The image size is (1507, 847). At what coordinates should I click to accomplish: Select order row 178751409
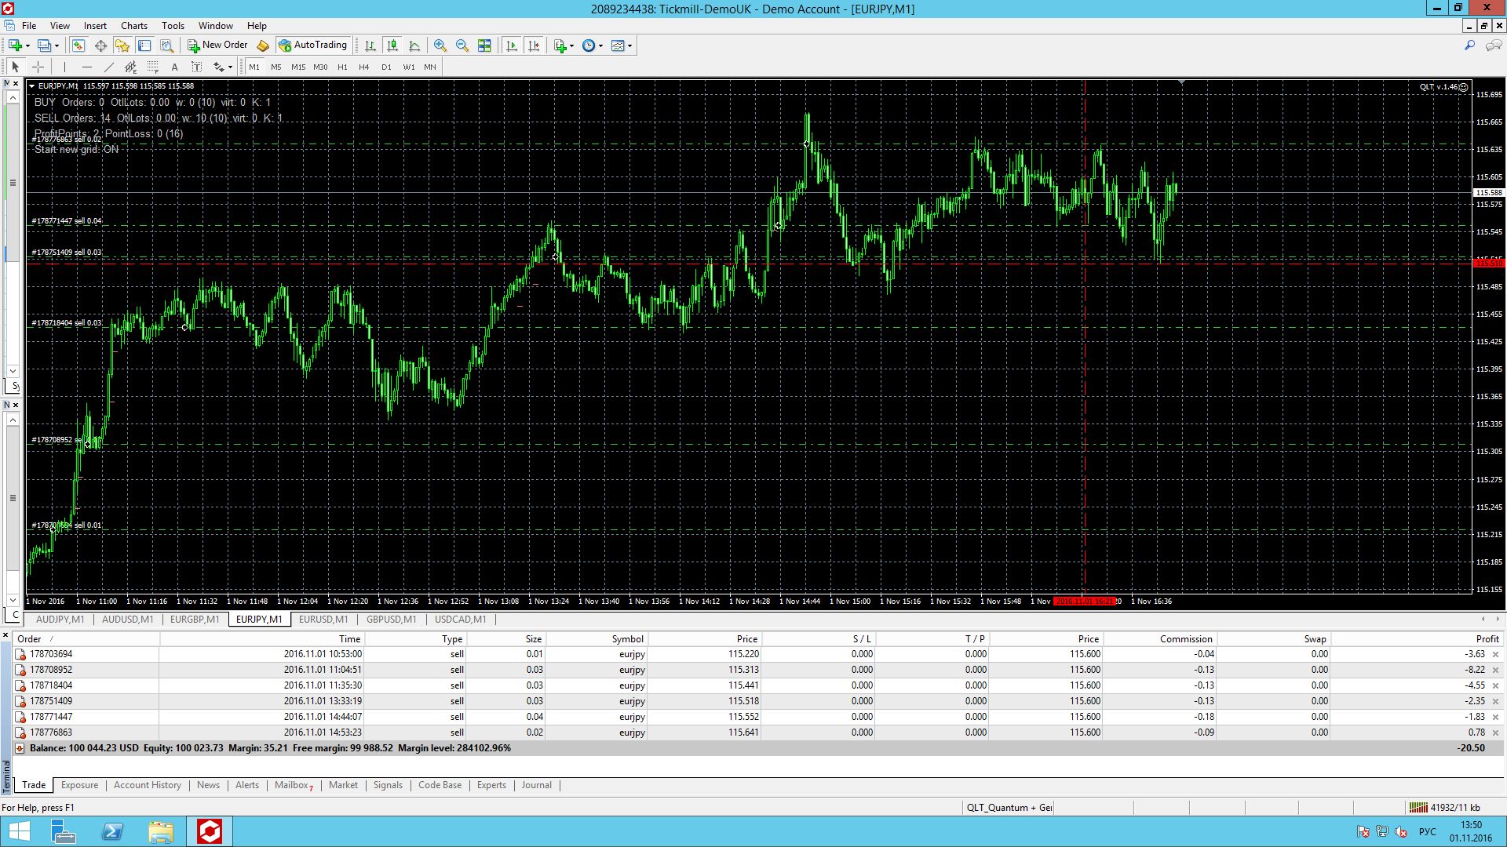(758, 701)
